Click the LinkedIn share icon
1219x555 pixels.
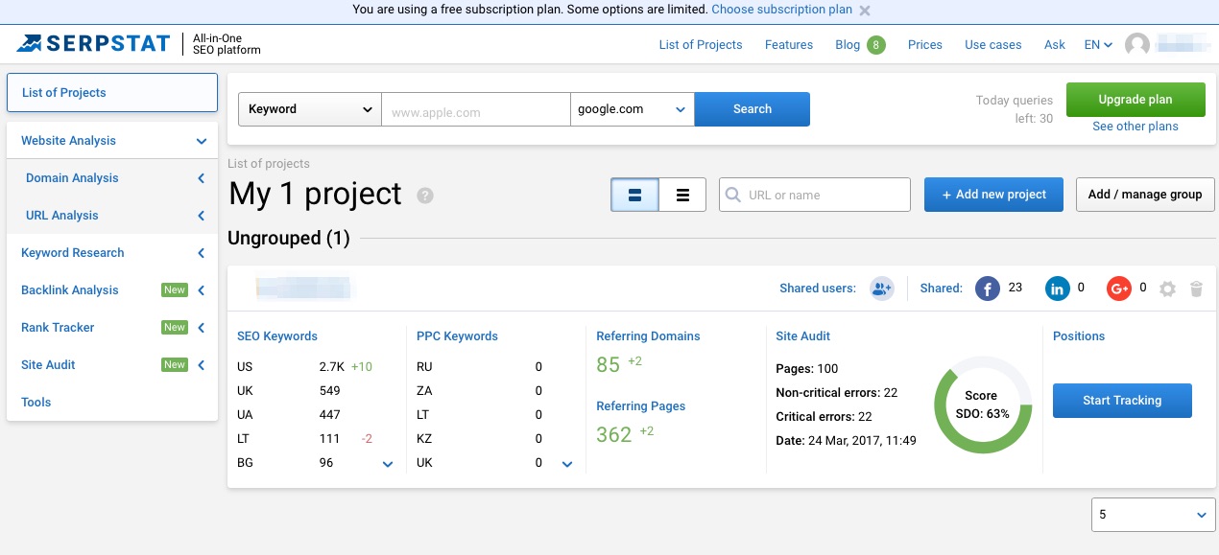click(x=1058, y=289)
